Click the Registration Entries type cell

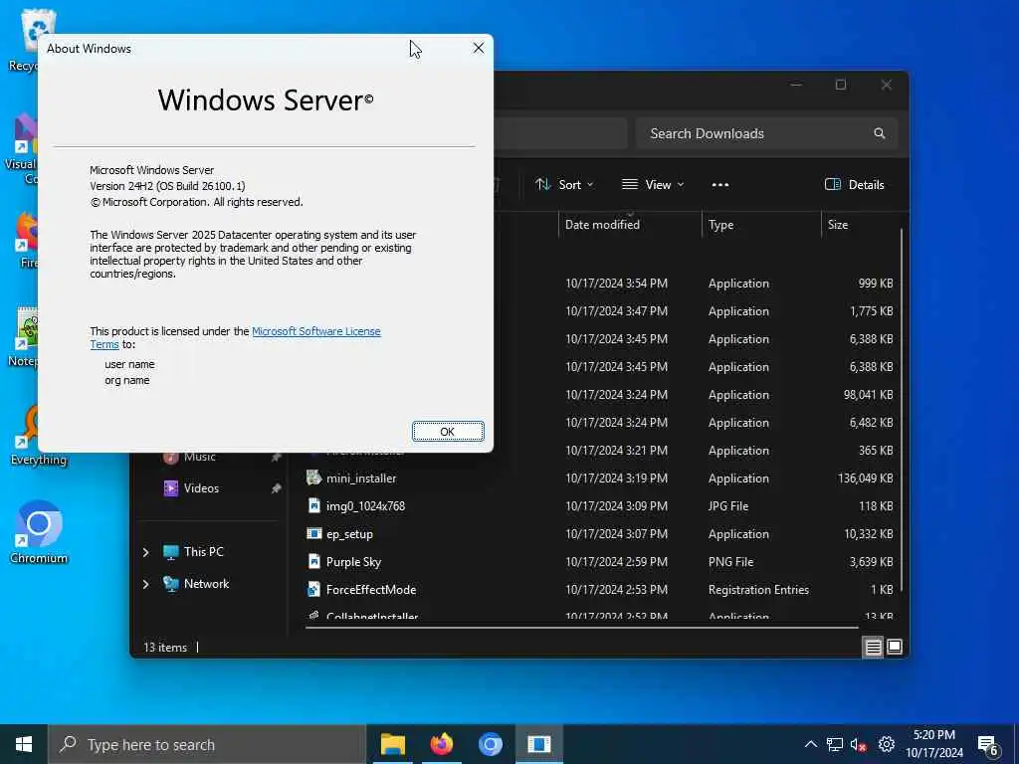(758, 590)
